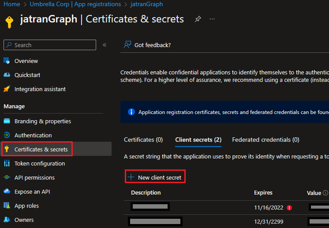The width and height of the screenshot is (329, 228).
Task: Click the Manage section heading in sidebar
Action: pos(14,107)
